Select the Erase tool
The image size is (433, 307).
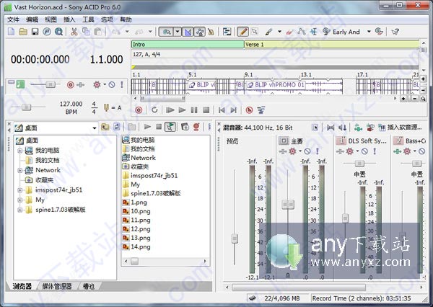click(289, 32)
